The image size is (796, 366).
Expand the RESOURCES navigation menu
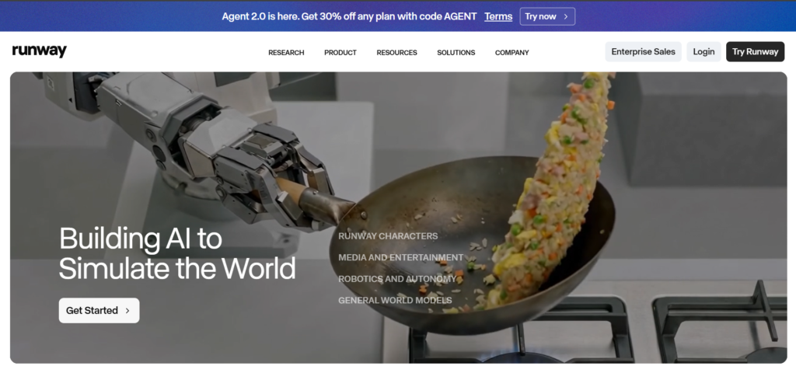point(396,52)
